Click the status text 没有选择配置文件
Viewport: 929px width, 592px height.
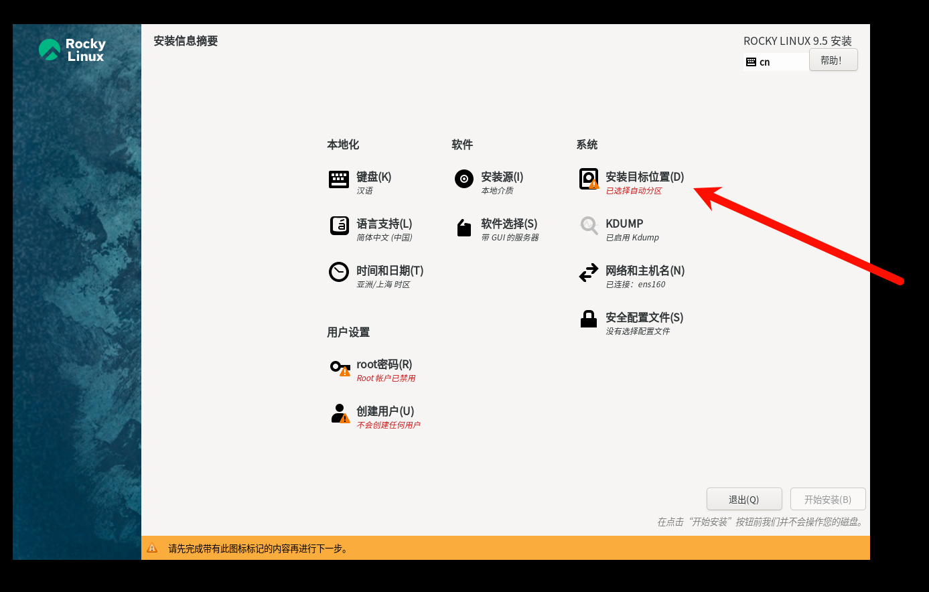tap(638, 331)
